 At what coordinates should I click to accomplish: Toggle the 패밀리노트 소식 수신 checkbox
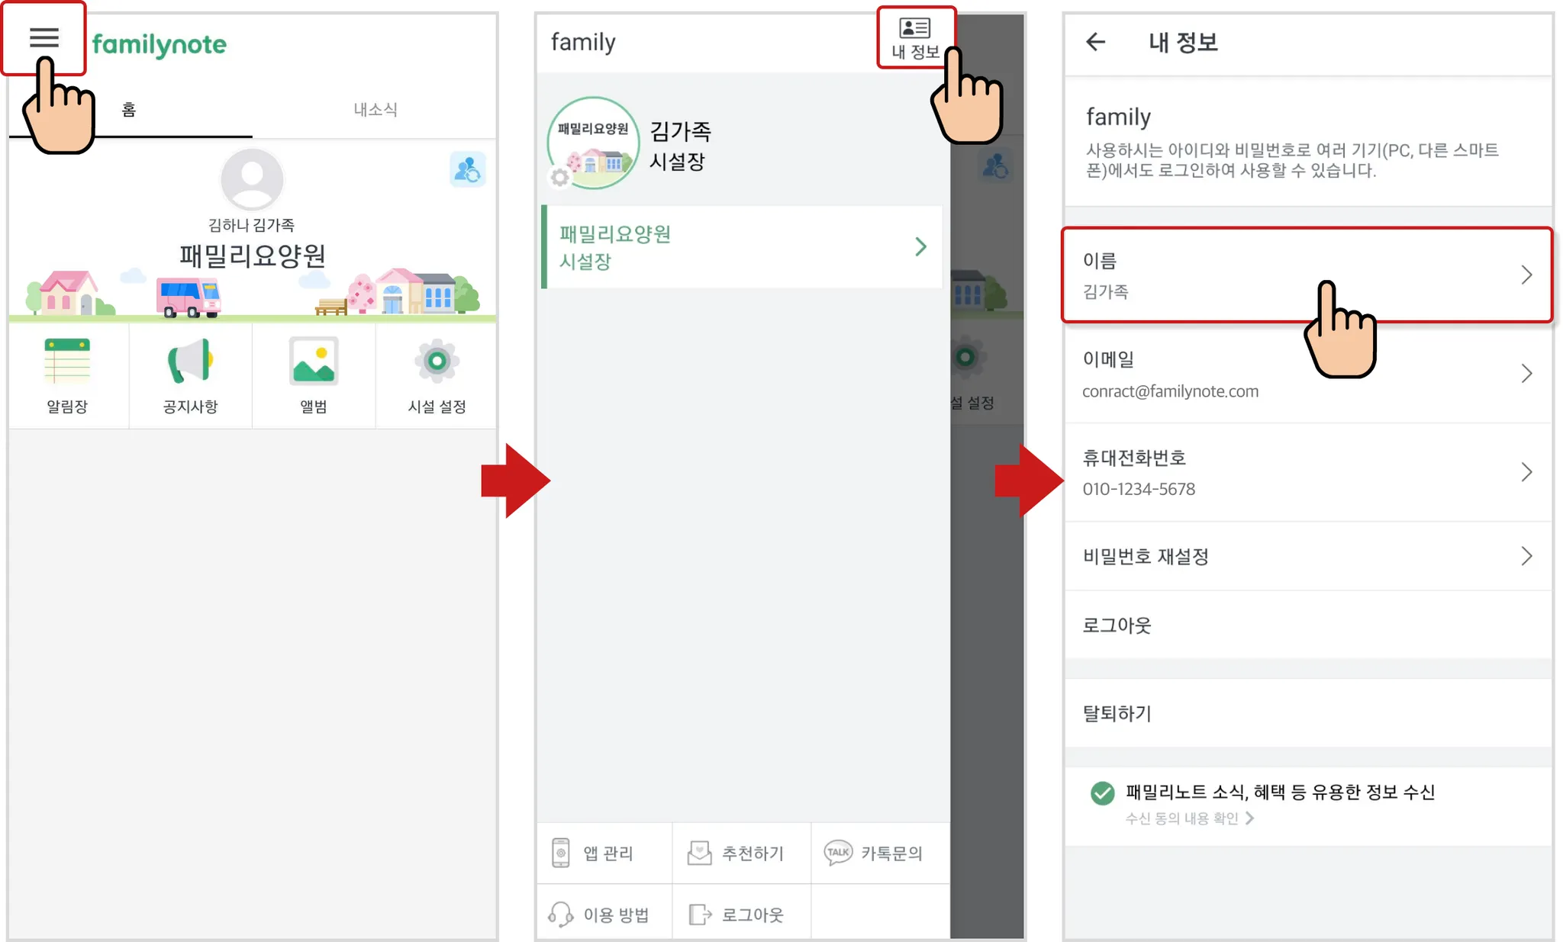pos(1102,793)
